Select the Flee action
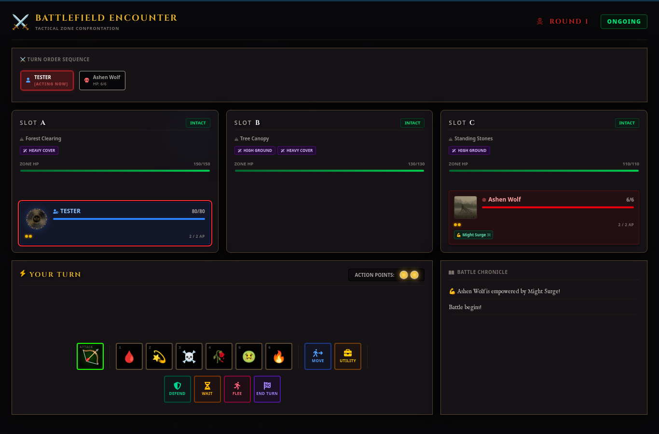 click(237, 389)
